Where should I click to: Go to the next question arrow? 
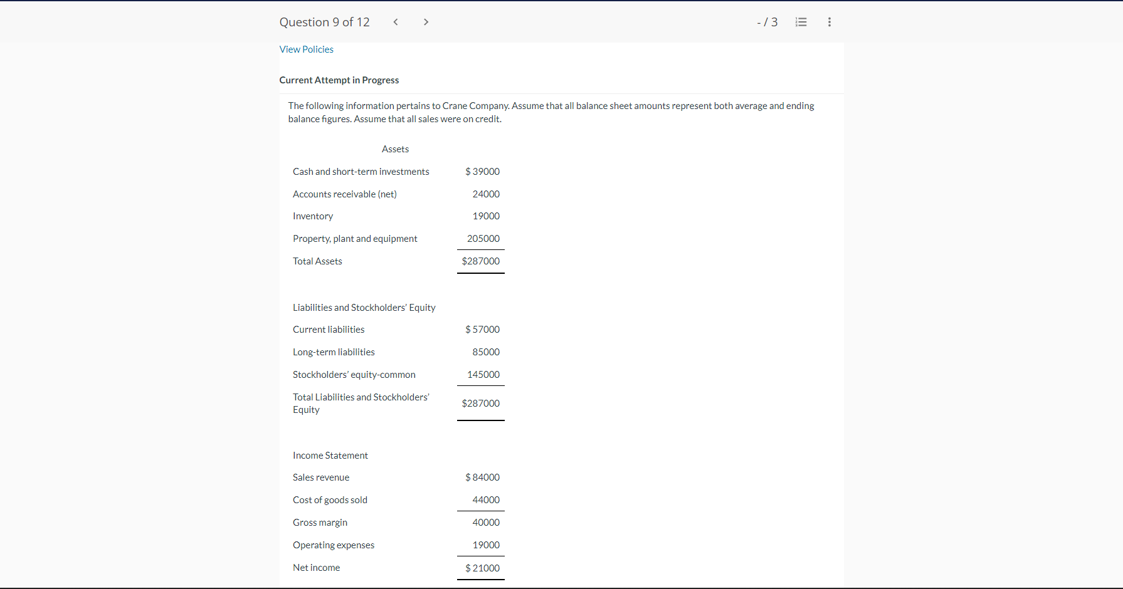(x=426, y=22)
